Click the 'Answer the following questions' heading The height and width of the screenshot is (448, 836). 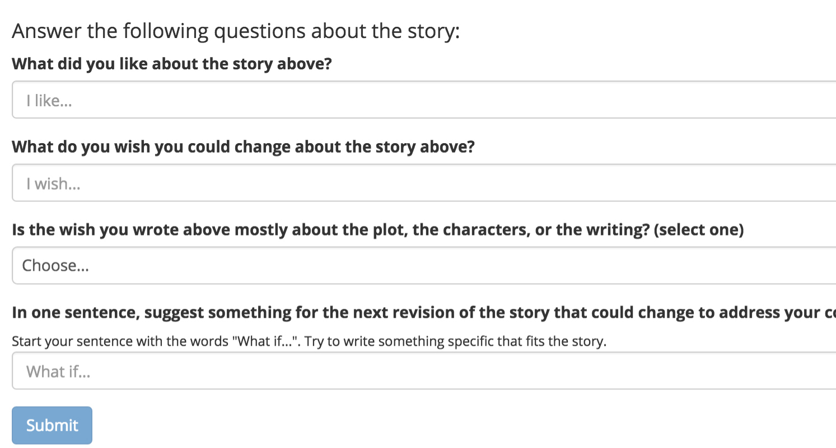pyautogui.click(x=235, y=31)
